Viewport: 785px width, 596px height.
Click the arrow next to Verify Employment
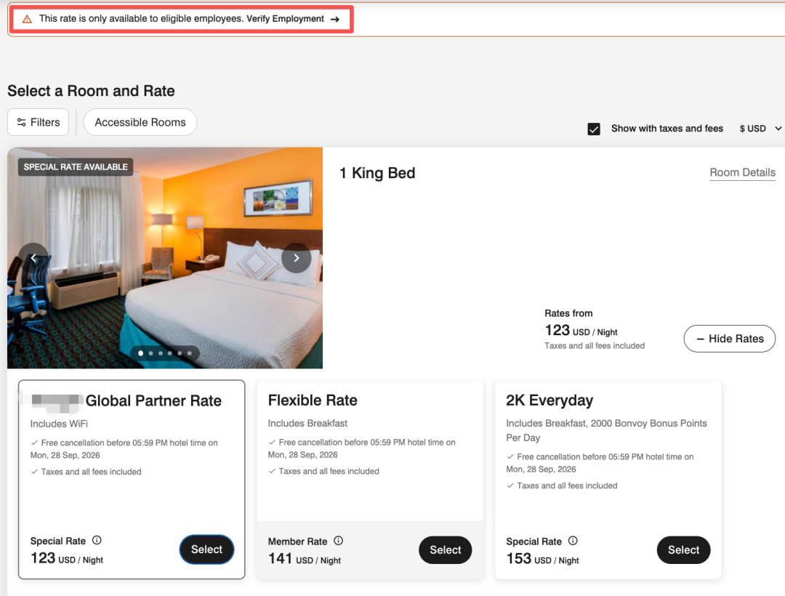pyautogui.click(x=335, y=19)
